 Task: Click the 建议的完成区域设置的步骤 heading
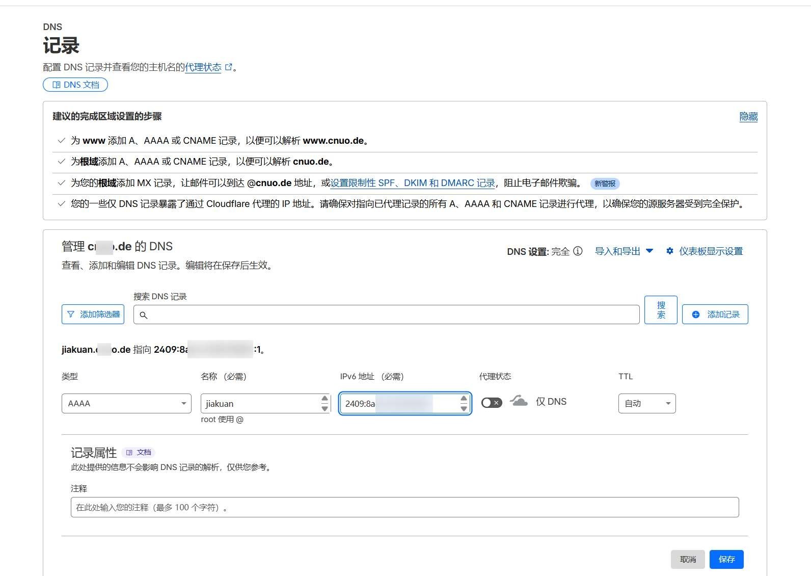pyautogui.click(x=107, y=116)
